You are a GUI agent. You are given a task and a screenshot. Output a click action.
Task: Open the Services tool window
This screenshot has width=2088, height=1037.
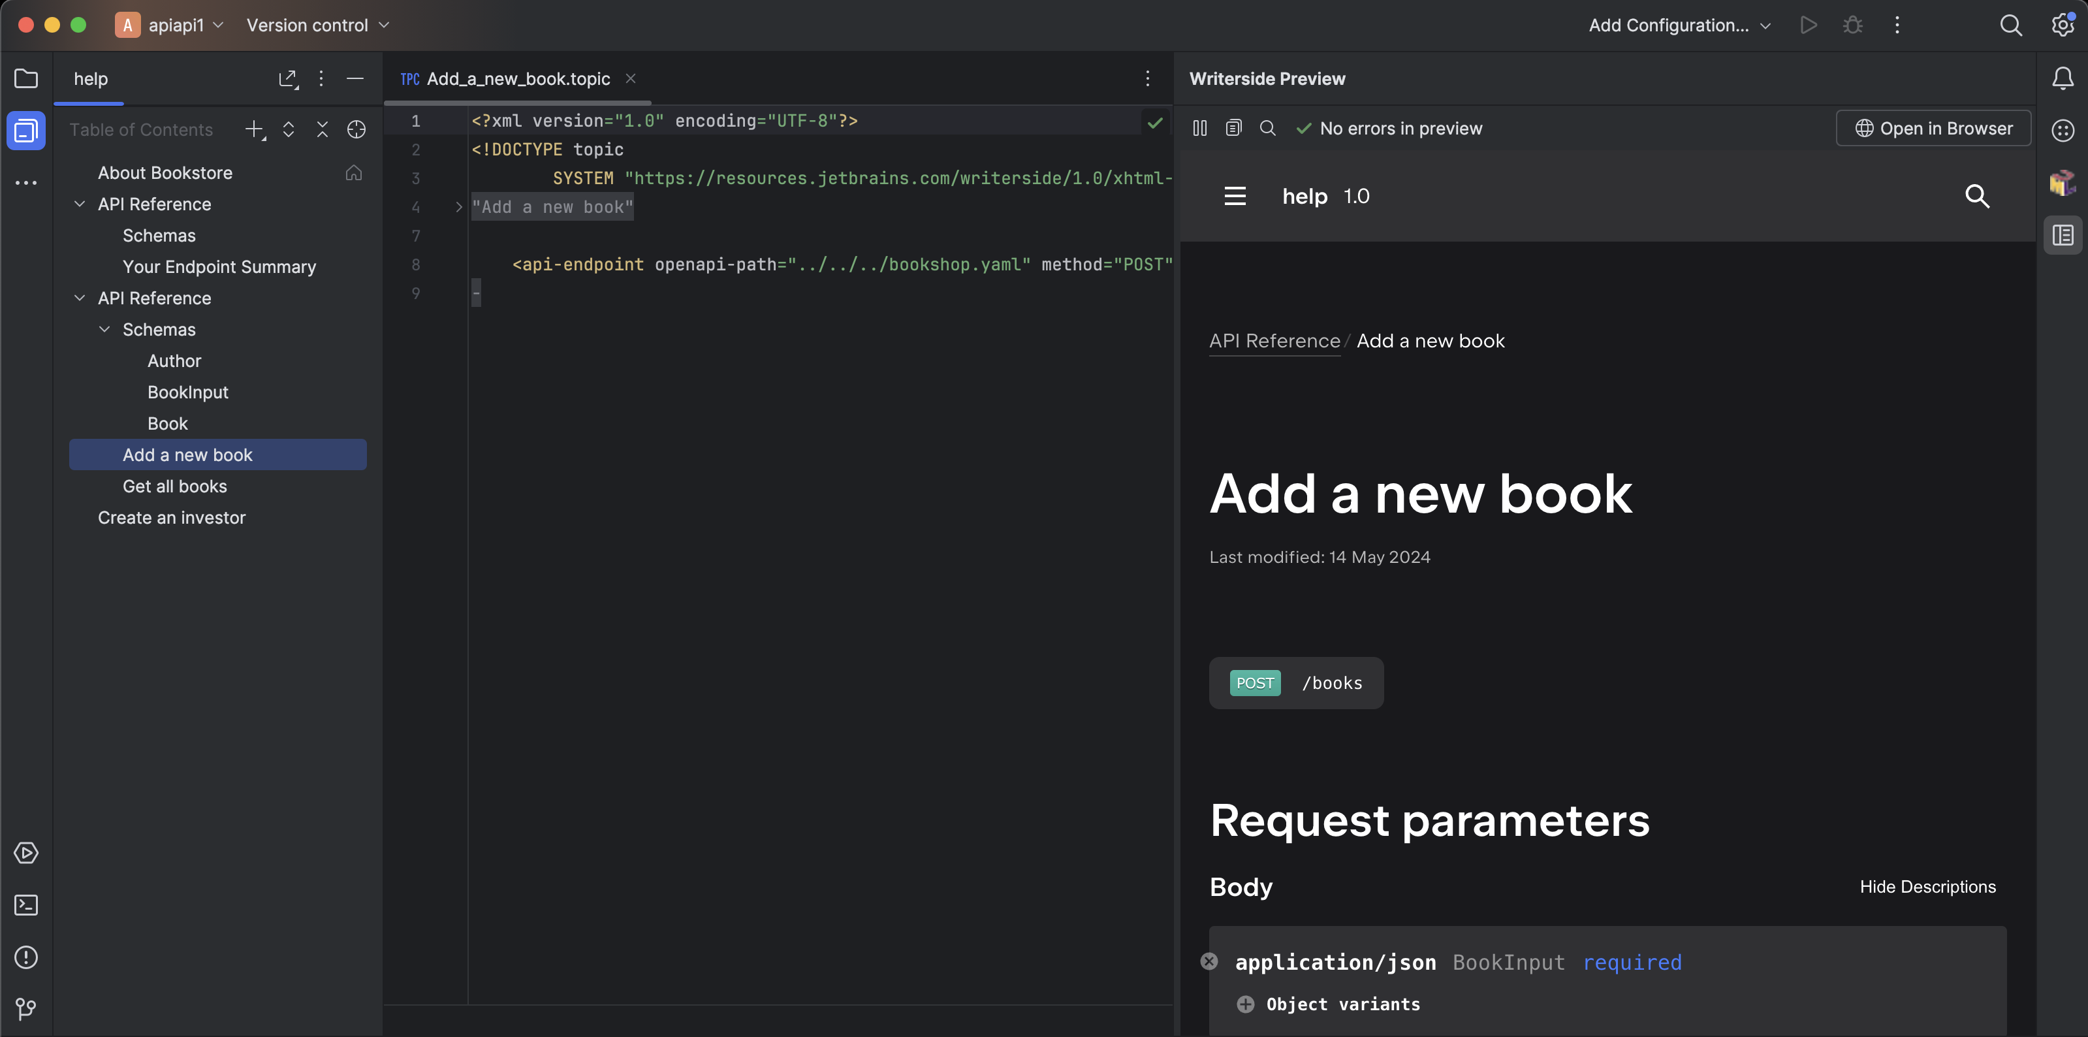26,853
